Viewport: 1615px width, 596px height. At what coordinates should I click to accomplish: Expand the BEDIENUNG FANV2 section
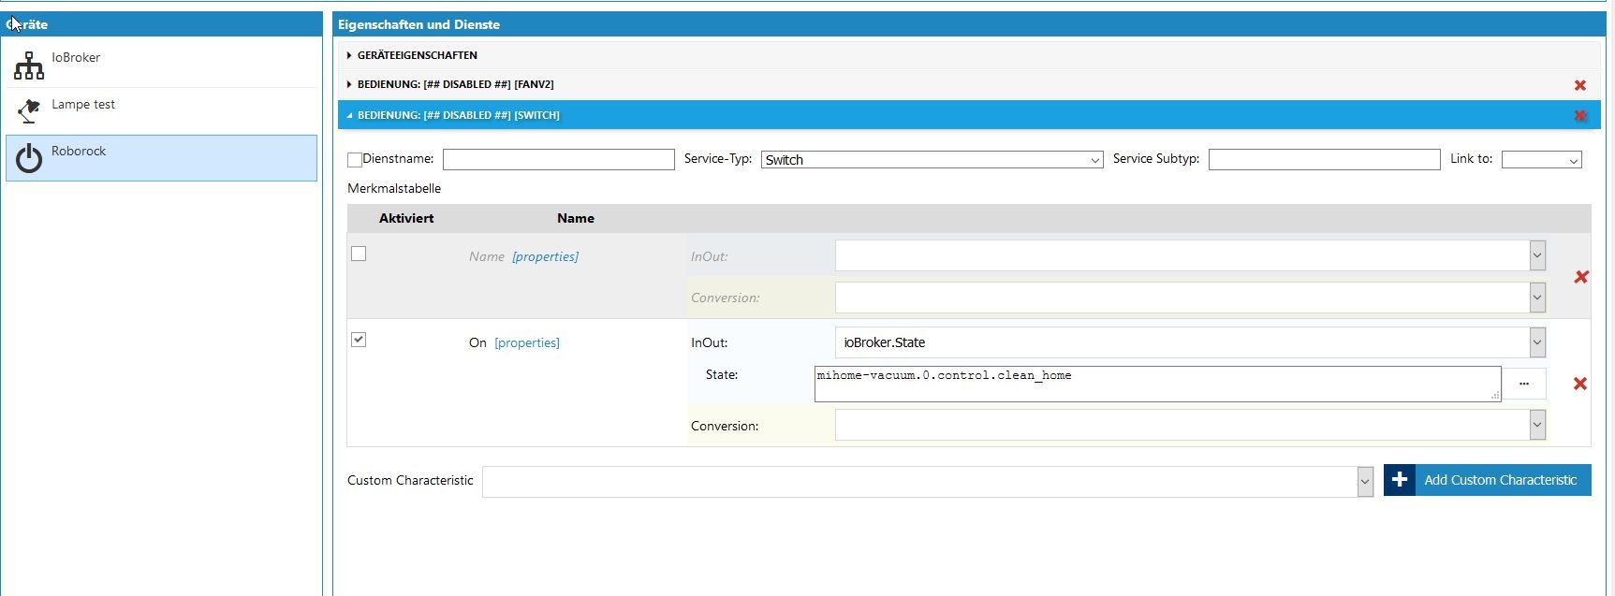[969, 84]
